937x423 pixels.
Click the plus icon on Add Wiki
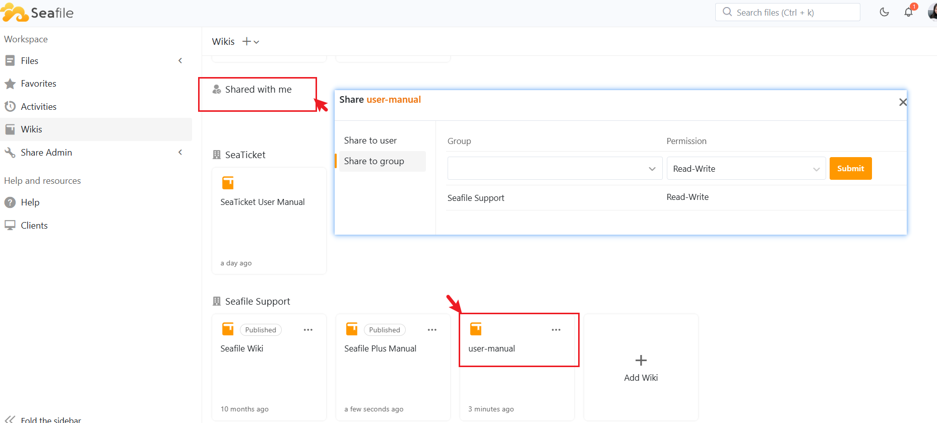click(641, 361)
